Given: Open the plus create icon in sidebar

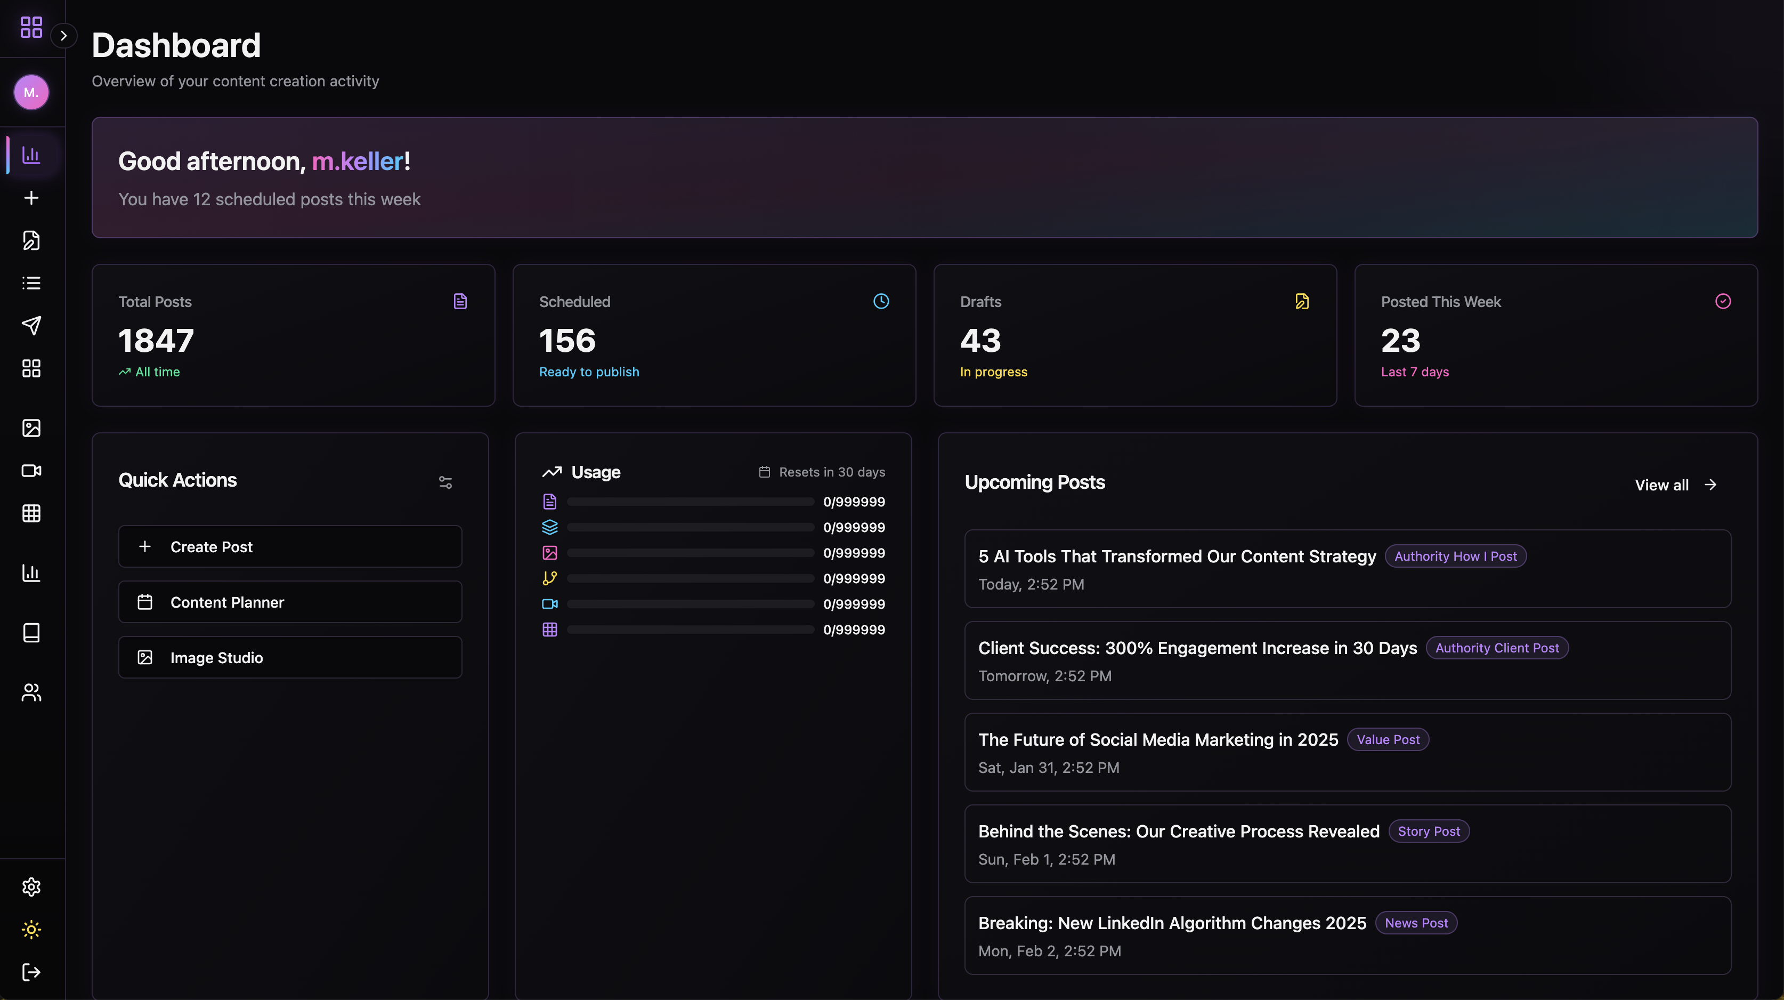Looking at the screenshot, I should pos(31,198).
